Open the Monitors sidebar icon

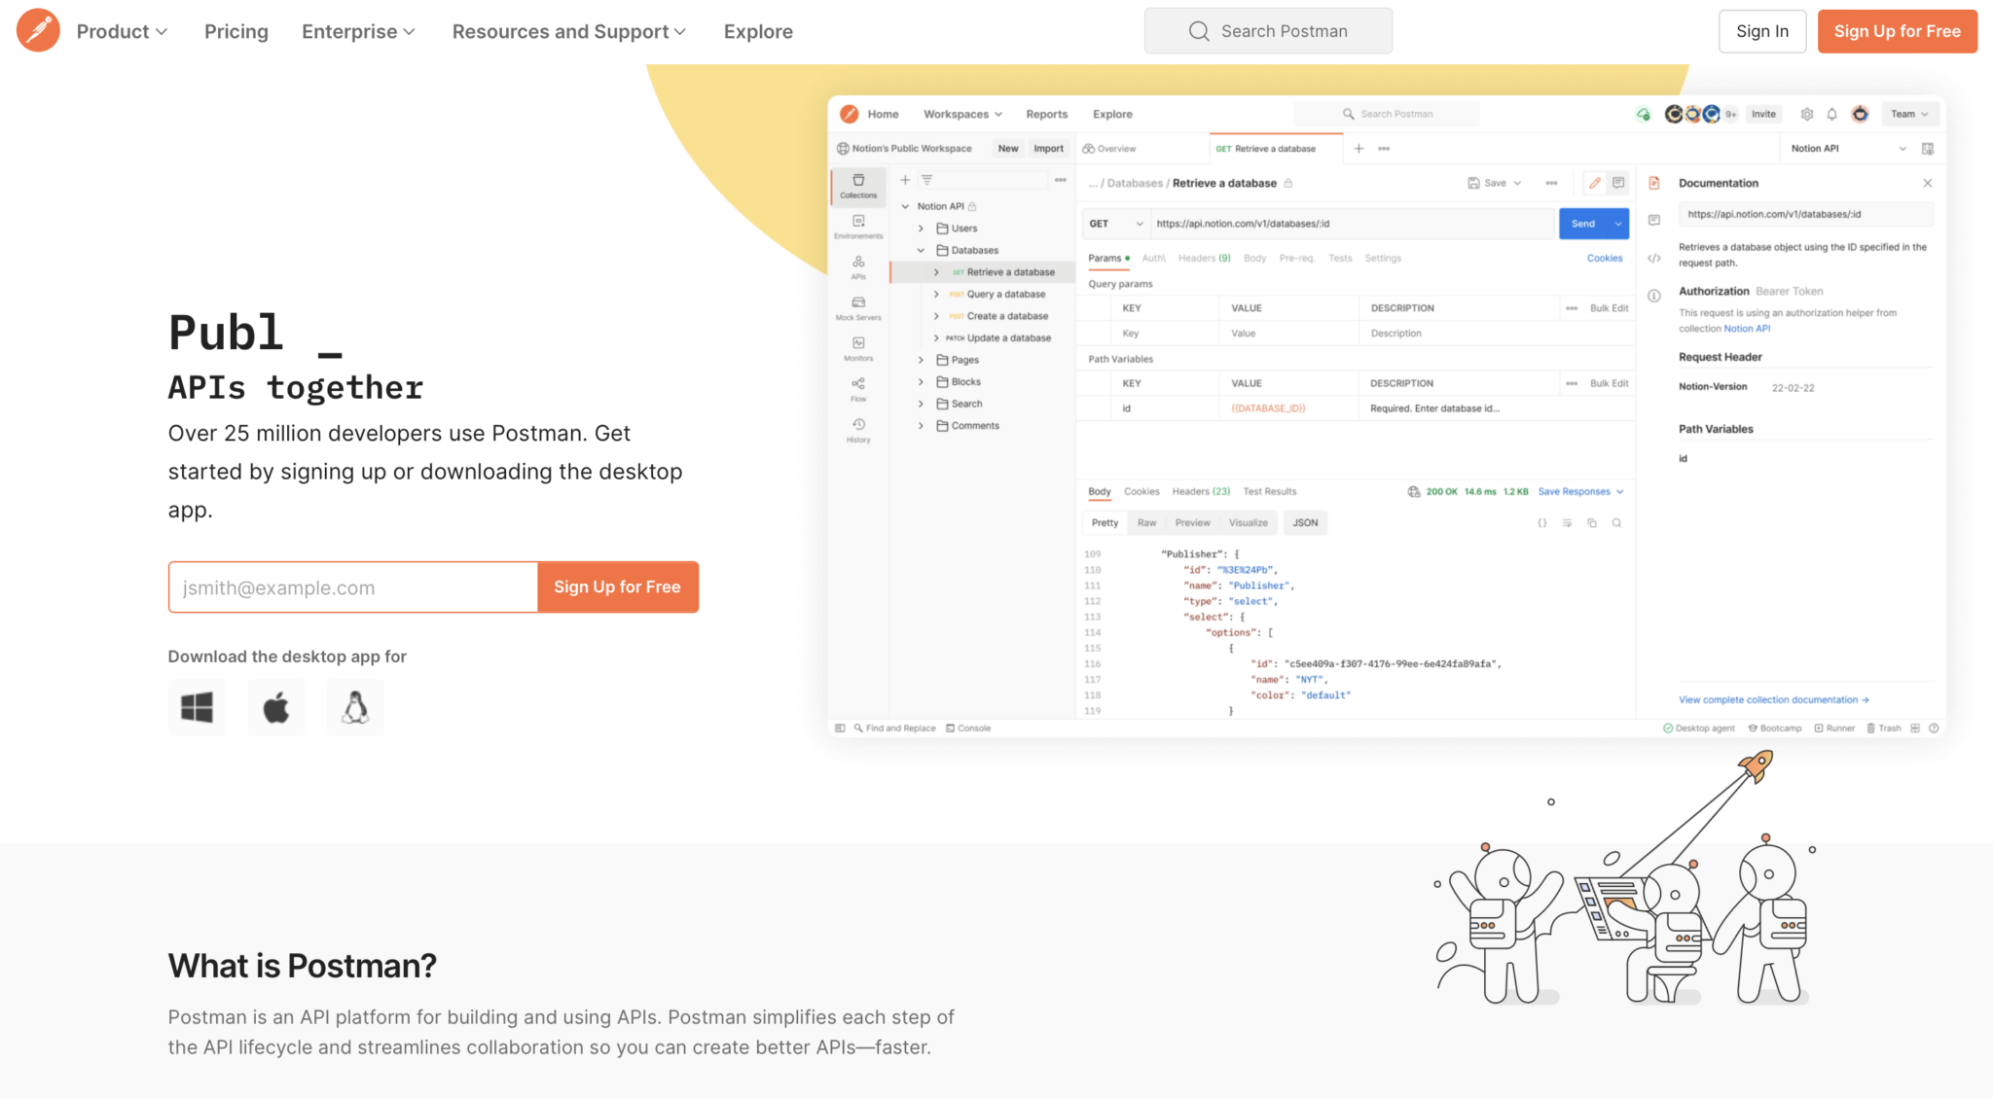[x=857, y=343]
